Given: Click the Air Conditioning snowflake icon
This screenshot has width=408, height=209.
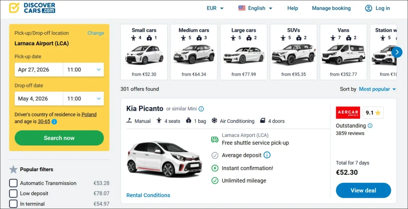Looking at the screenshot, I should coord(214,121).
